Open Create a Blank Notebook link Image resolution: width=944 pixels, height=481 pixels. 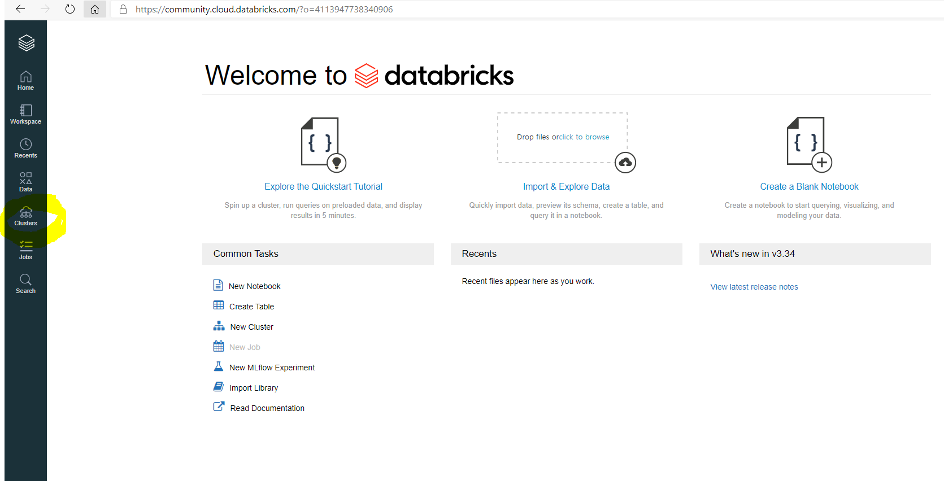(809, 186)
